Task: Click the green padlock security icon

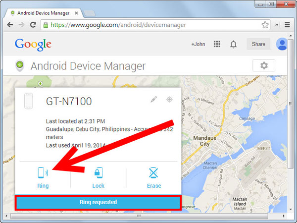Action: click(46, 25)
